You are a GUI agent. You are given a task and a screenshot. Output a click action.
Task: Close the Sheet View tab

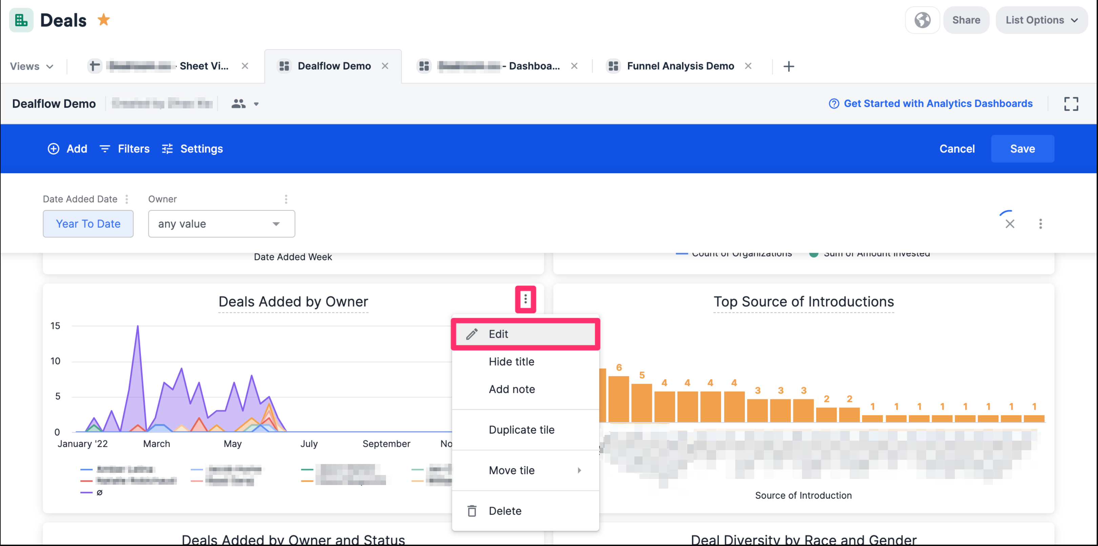point(245,66)
